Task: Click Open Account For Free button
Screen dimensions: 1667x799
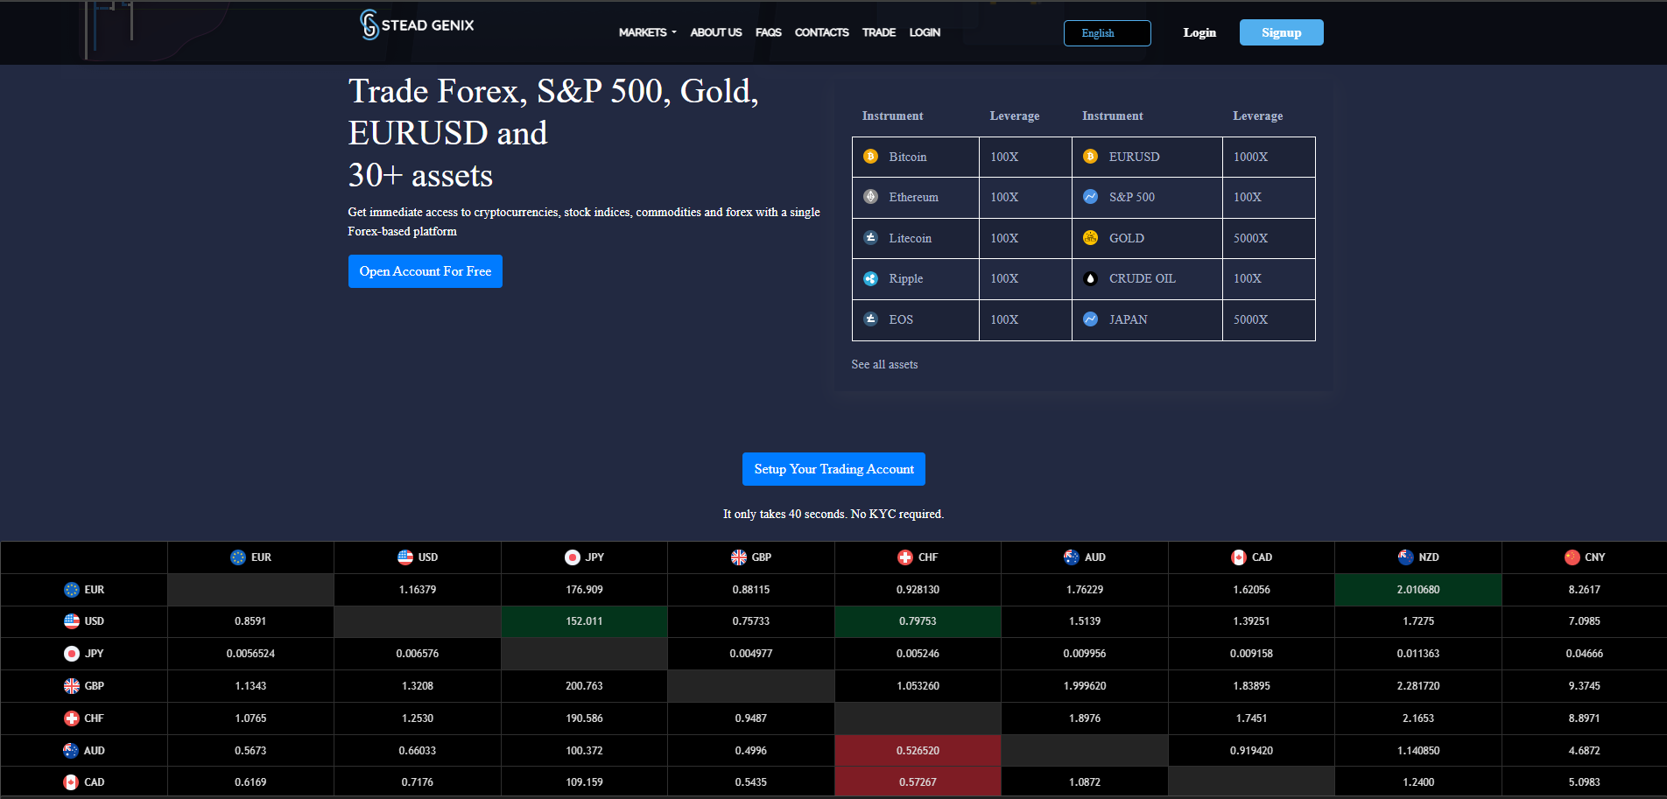Action: (426, 271)
